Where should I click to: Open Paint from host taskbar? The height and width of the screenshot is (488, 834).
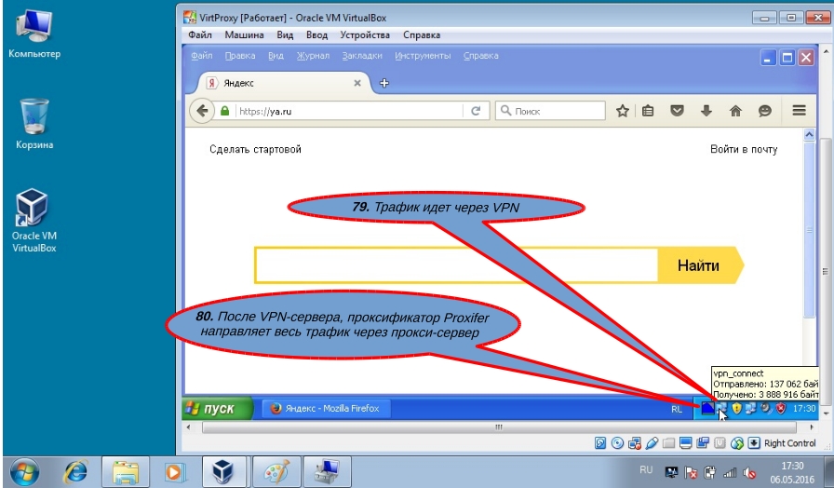pos(276,472)
